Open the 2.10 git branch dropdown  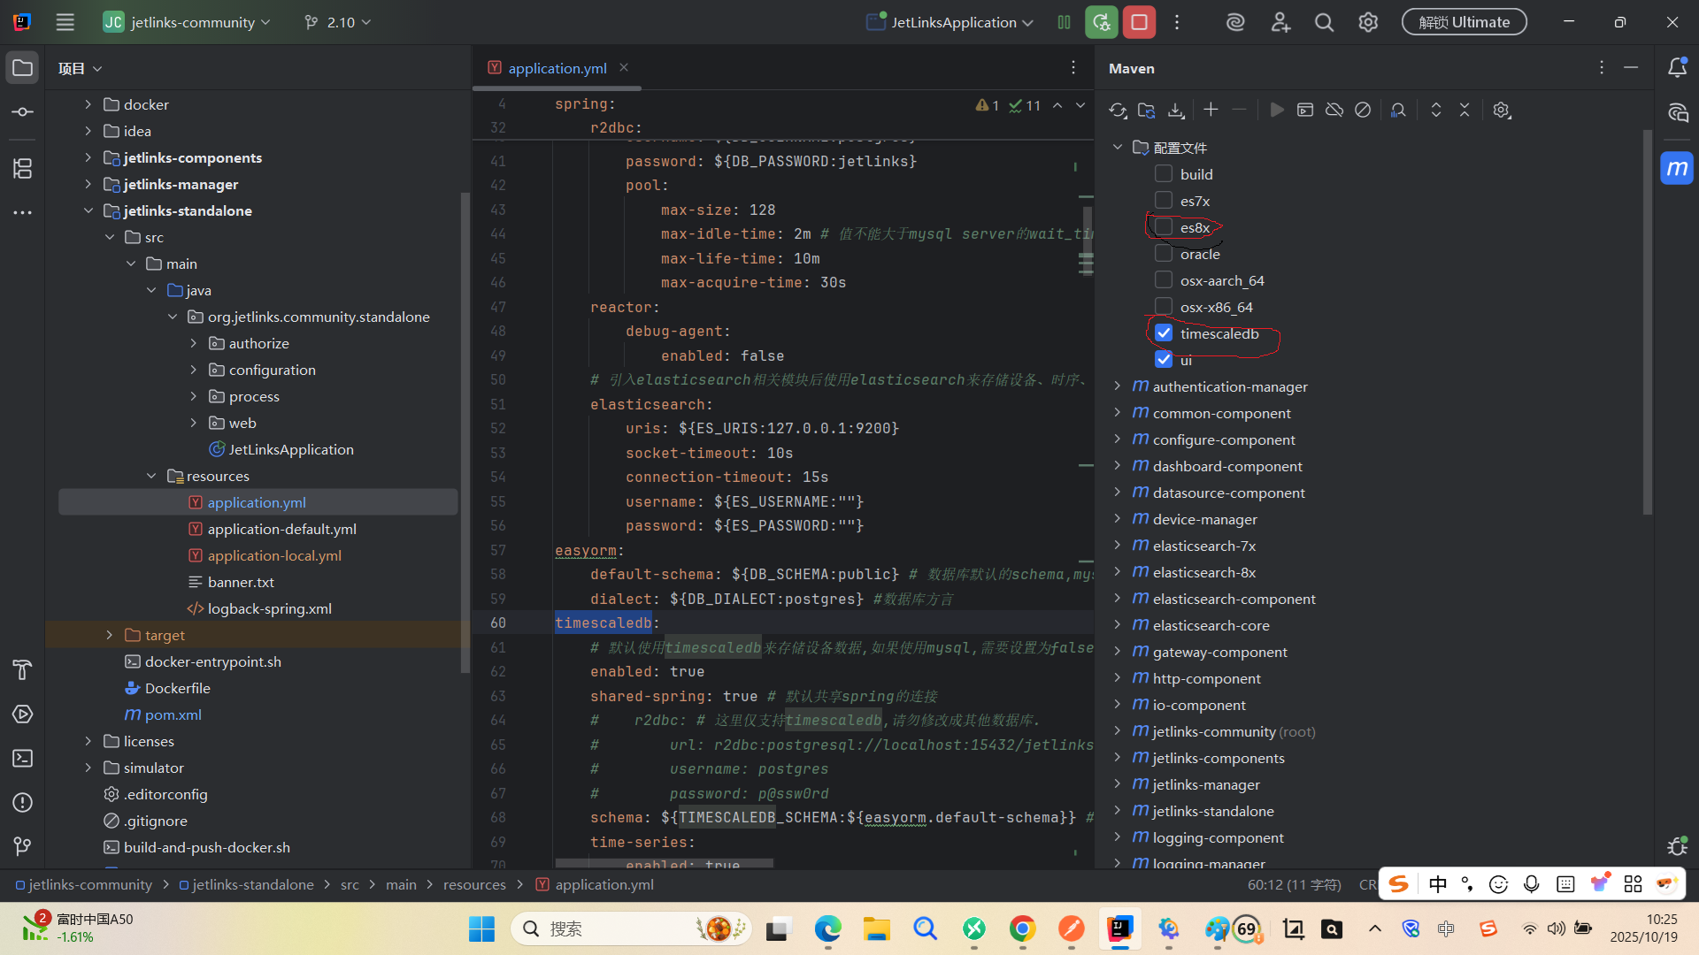tap(338, 22)
